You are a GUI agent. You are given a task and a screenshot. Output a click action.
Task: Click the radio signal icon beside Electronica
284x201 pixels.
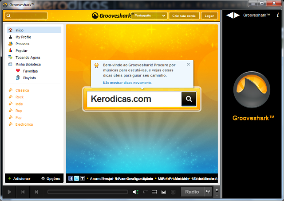(11, 124)
